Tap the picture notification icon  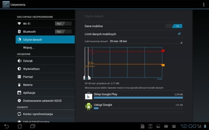click(x=158, y=126)
